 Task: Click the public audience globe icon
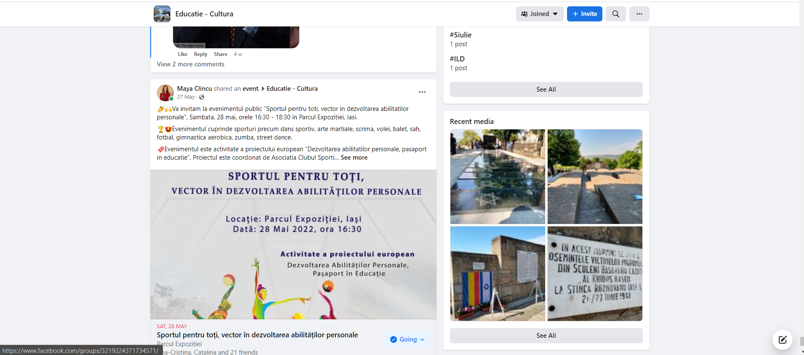pos(202,97)
